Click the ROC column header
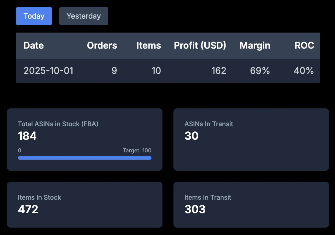The image size is (335, 235). pos(304,45)
